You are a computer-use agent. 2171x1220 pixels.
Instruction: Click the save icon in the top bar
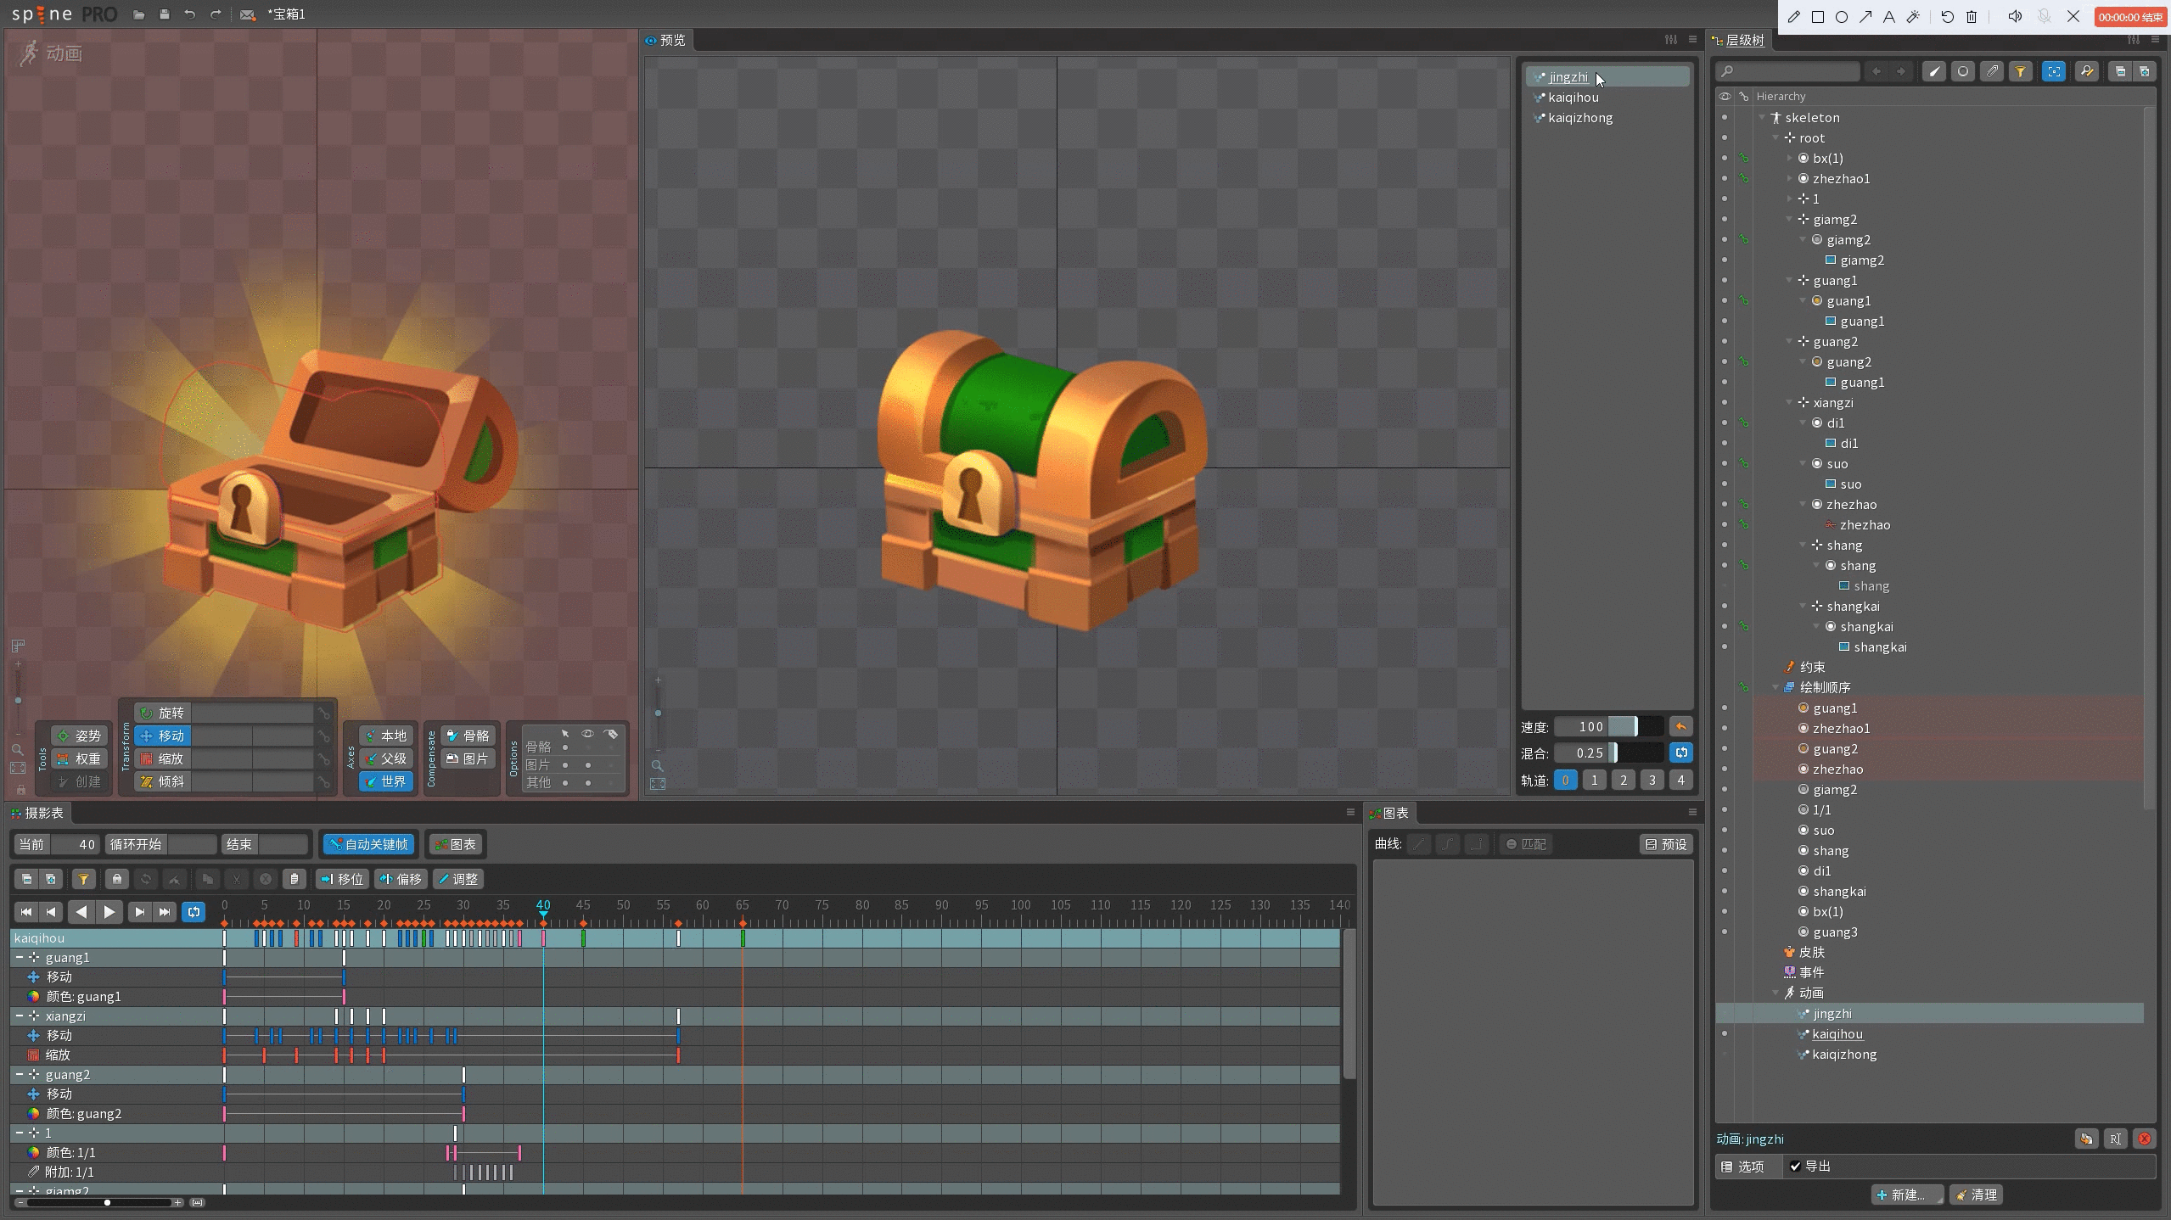(165, 14)
